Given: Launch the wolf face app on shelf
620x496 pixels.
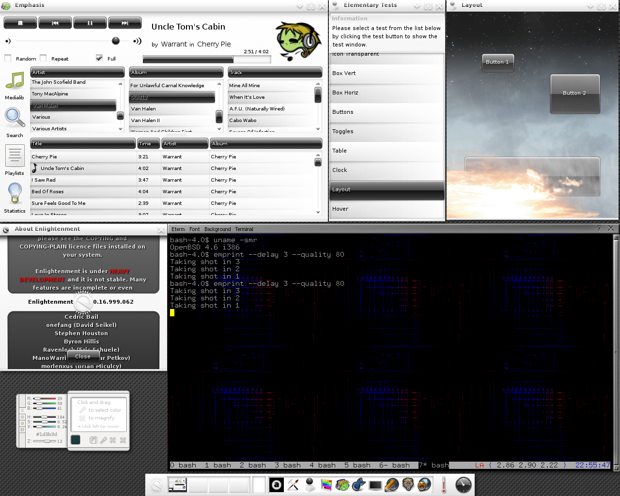Looking at the screenshot, I should point(408,485).
